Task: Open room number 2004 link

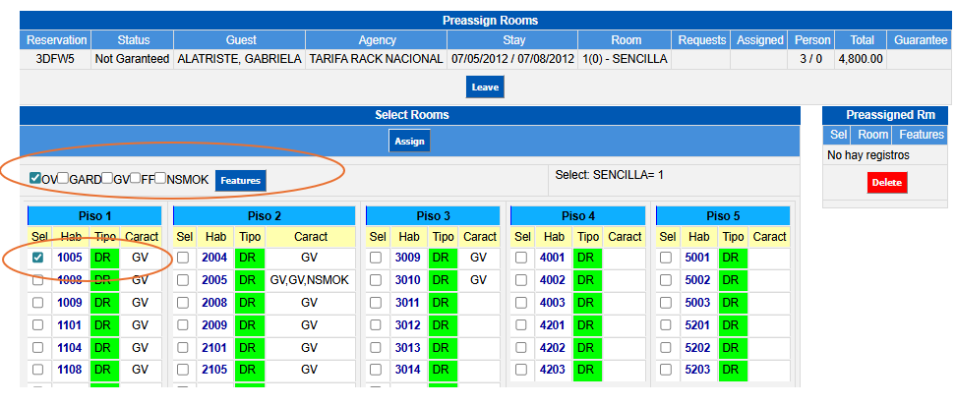Action: tap(213, 258)
